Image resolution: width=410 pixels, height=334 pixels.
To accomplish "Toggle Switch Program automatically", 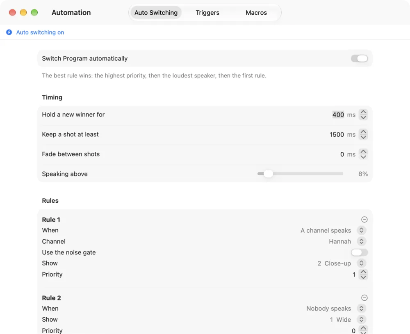I will coord(359,58).
